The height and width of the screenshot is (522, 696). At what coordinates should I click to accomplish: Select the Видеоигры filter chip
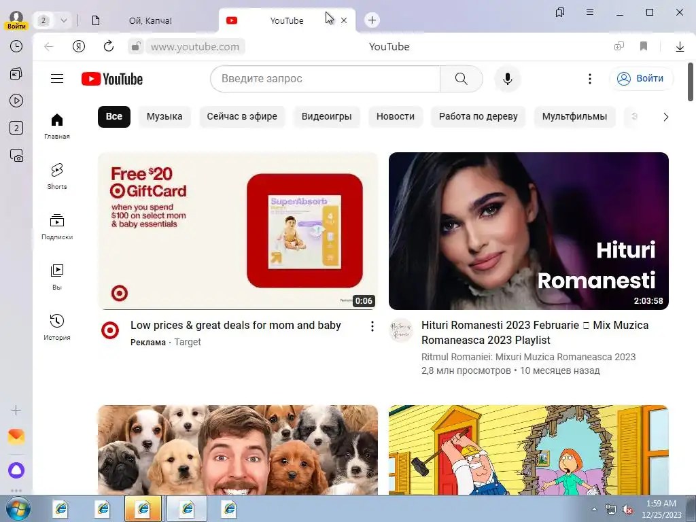tap(327, 117)
